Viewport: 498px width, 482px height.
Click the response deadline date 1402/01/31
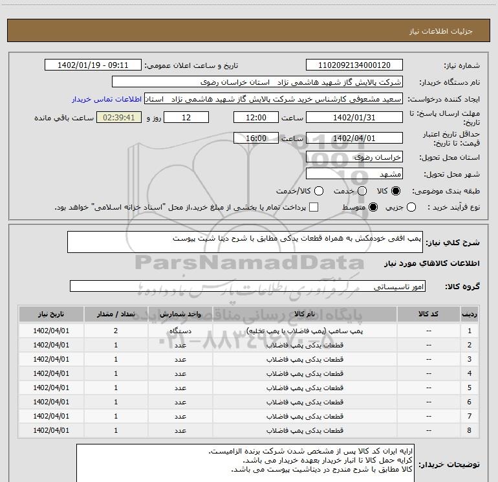point(354,117)
